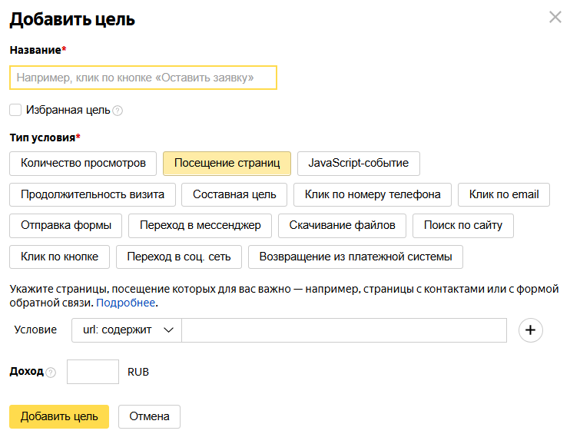Click the Название text field

click(x=143, y=78)
